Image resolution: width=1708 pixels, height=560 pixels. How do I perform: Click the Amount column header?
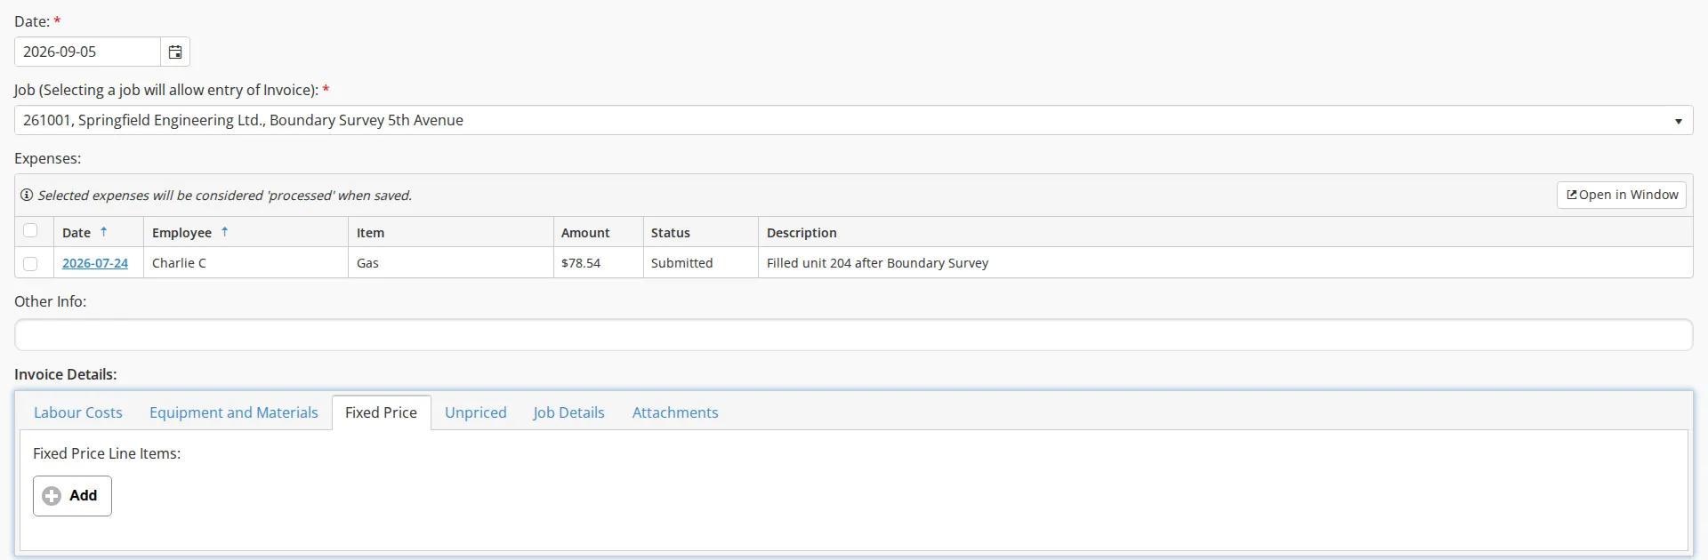coord(598,232)
